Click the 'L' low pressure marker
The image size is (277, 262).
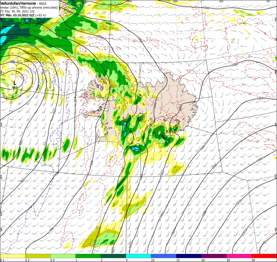point(15,83)
